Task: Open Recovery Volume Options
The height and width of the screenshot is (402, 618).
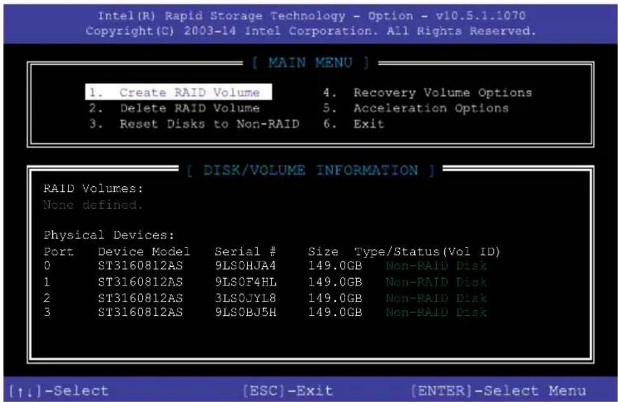Action: click(x=427, y=93)
